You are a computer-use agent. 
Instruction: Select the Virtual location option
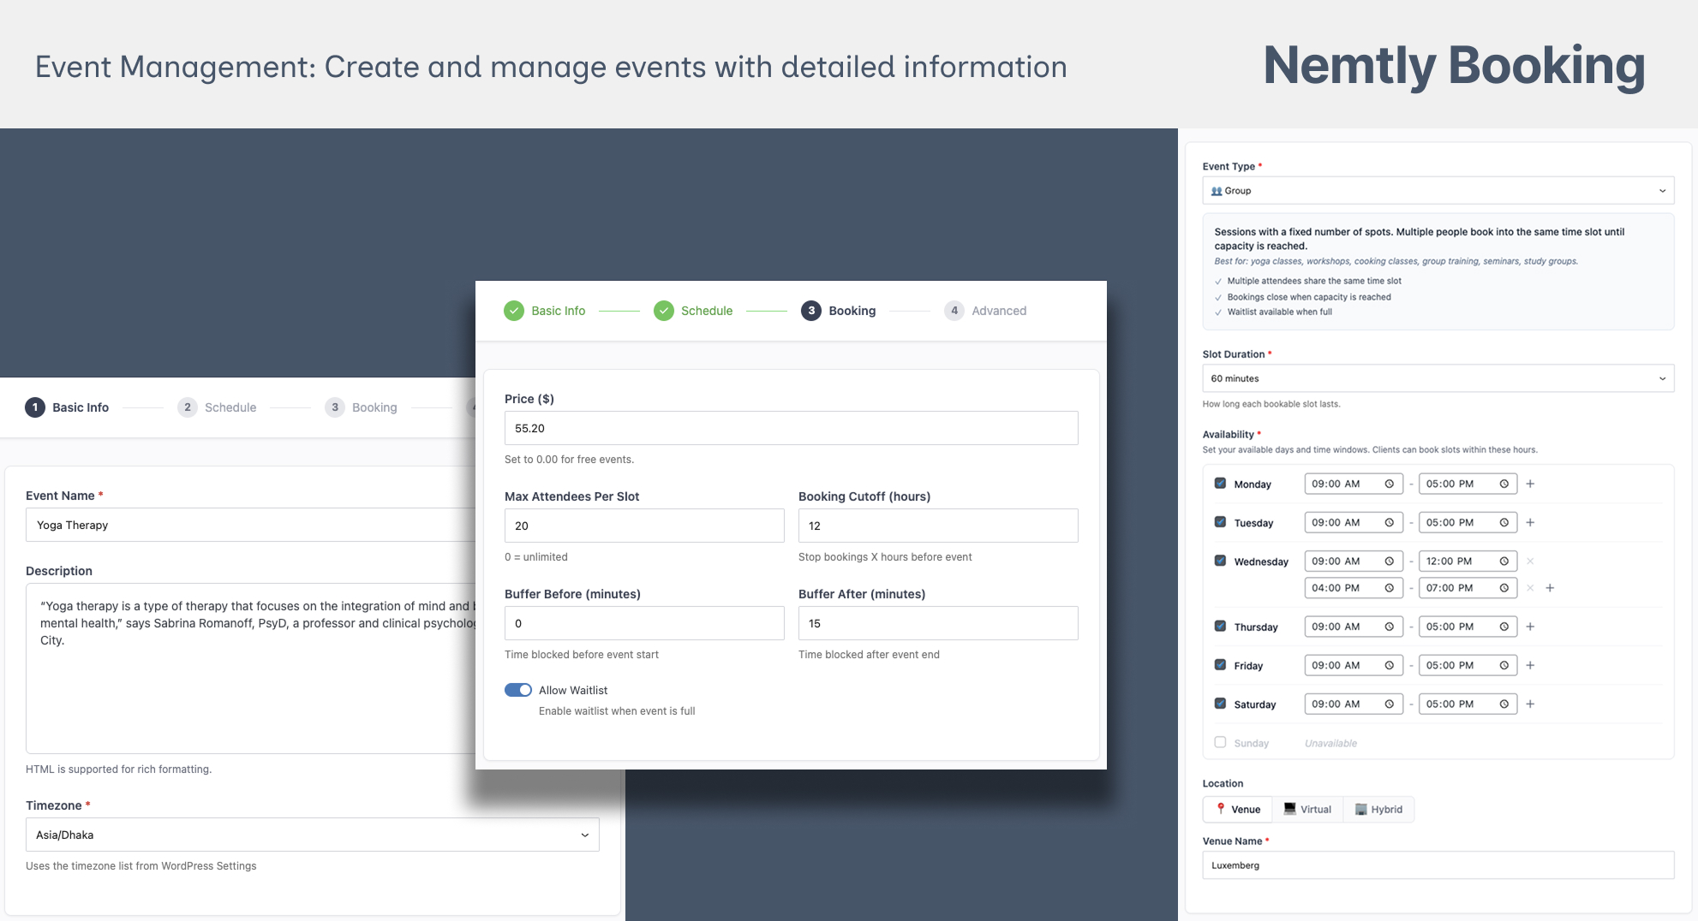[1307, 809]
